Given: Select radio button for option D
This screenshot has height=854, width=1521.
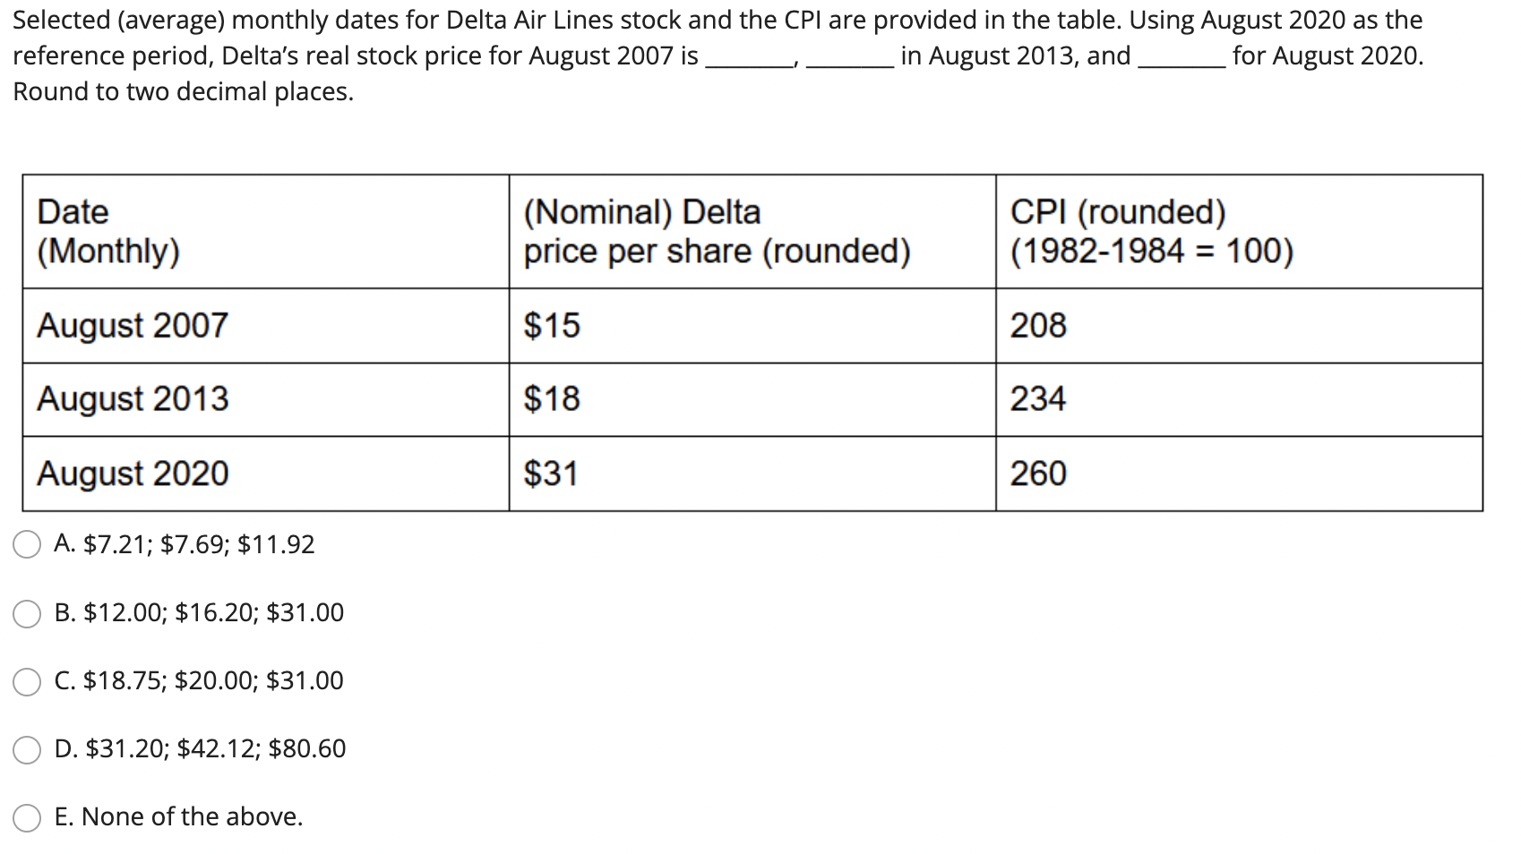Looking at the screenshot, I should coord(27,749).
